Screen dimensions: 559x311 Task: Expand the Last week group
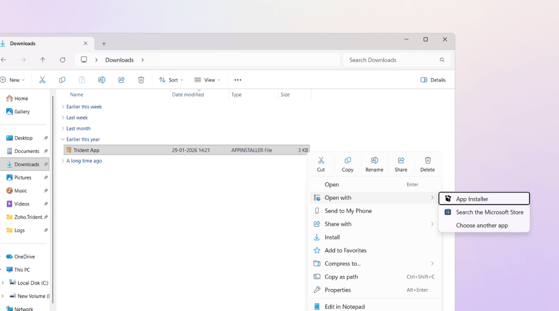63,118
